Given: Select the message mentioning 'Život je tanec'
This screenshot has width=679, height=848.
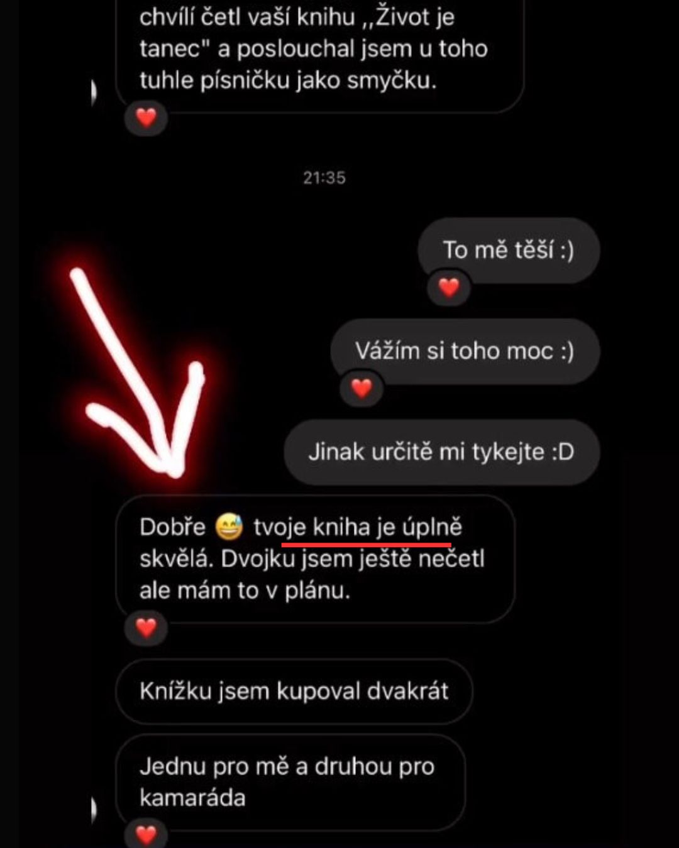Looking at the screenshot, I should (320, 53).
